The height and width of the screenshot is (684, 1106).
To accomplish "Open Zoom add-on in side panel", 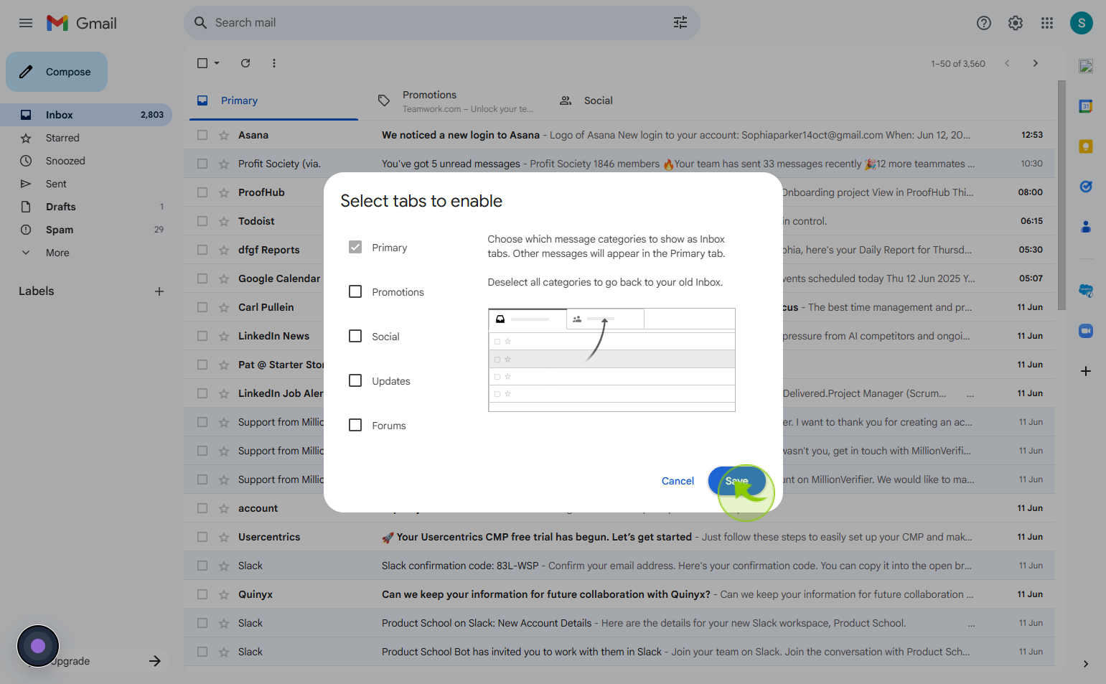I will point(1086,331).
